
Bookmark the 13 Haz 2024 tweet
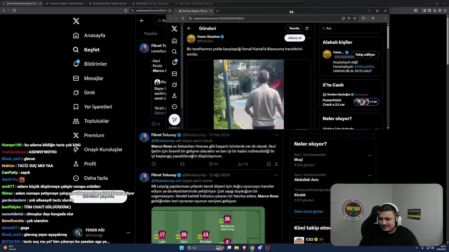268,164
